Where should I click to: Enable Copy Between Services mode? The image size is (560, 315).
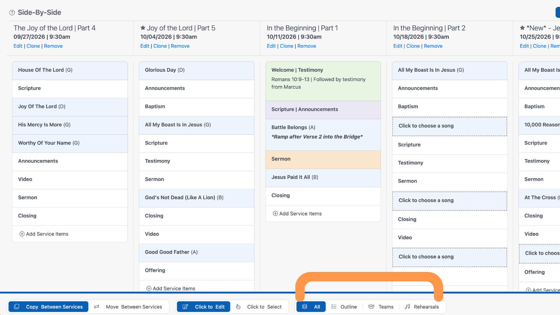(48, 307)
